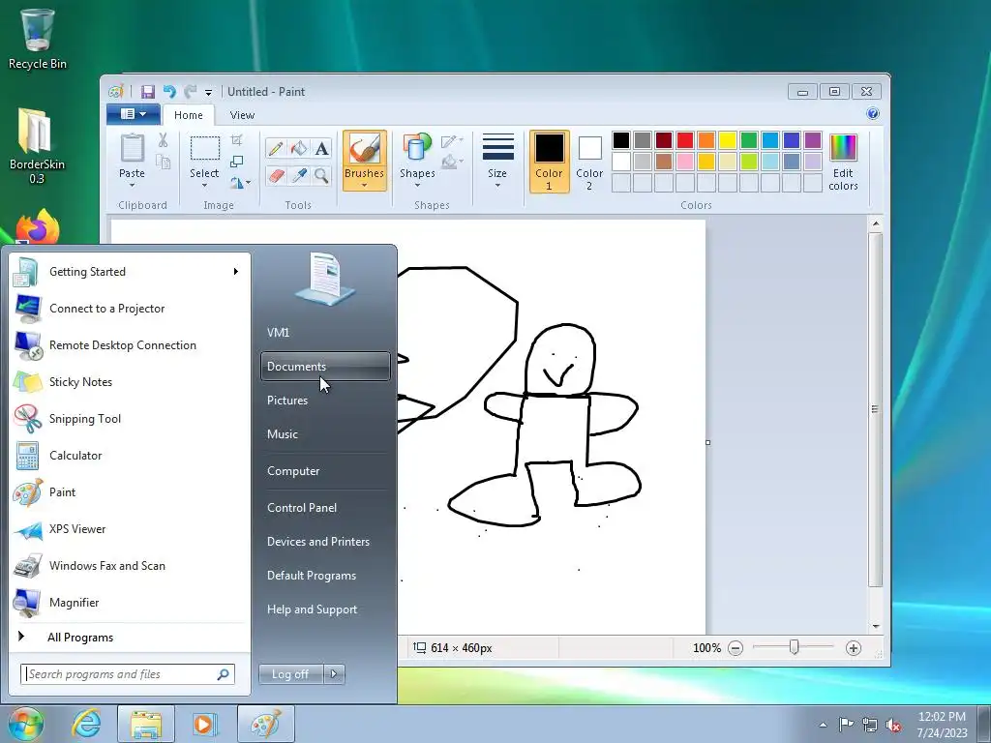The width and height of the screenshot is (991, 743).
Task: Open Internet Explorer from the taskbar
Action: (86, 724)
